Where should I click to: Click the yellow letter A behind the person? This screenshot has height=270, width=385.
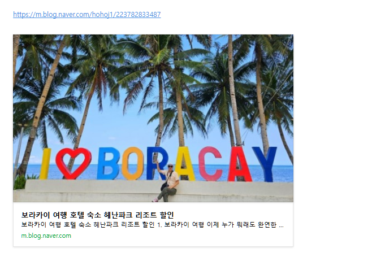click(x=185, y=163)
